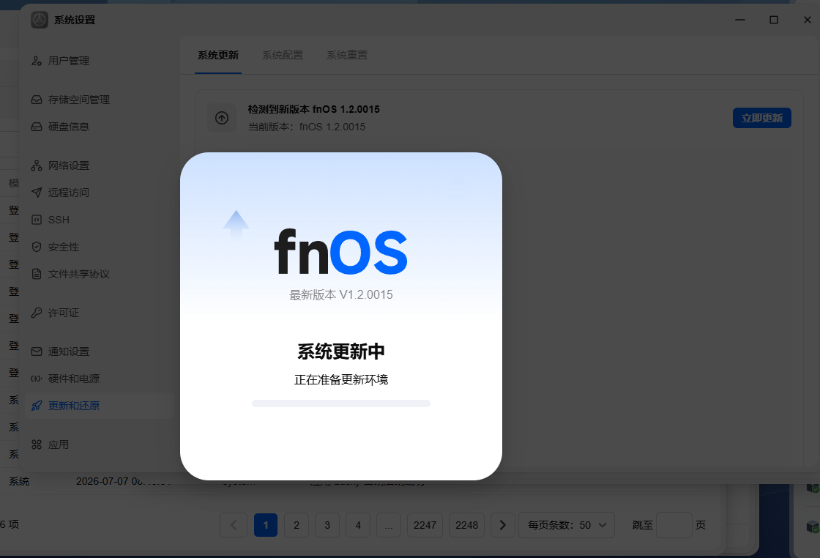Click 正在准备更新环境 status text
Viewport: 820px width, 558px height.
point(341,379)
